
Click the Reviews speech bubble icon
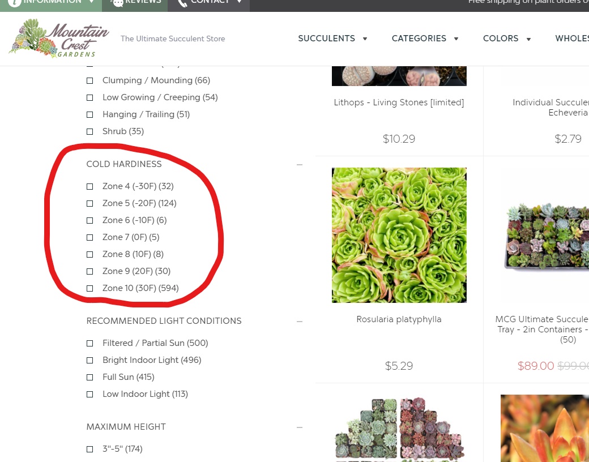(x=118, y=3)
